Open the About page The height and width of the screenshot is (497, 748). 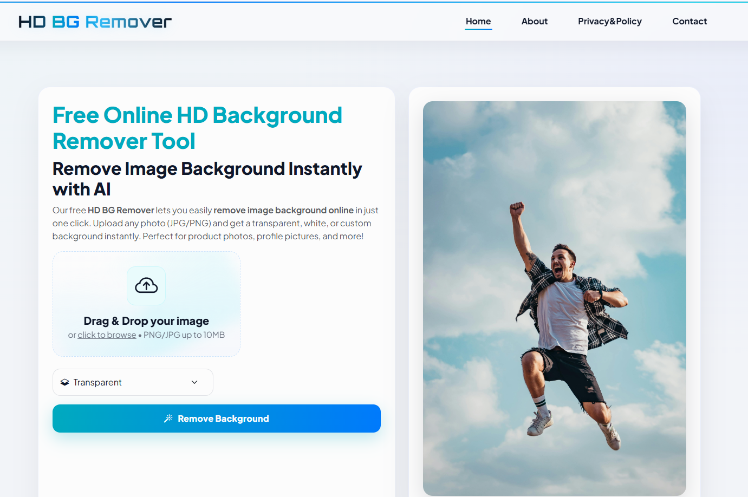tap(534, 22)
